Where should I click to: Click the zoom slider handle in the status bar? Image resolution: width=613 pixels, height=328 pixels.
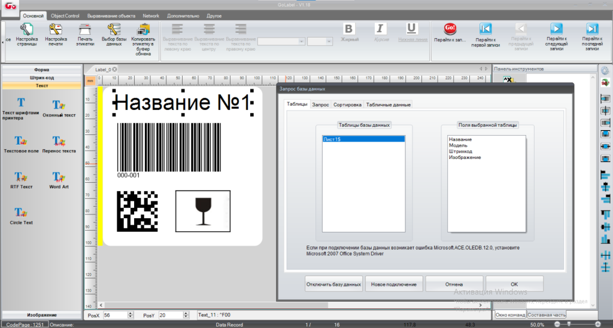coord(569,324)
